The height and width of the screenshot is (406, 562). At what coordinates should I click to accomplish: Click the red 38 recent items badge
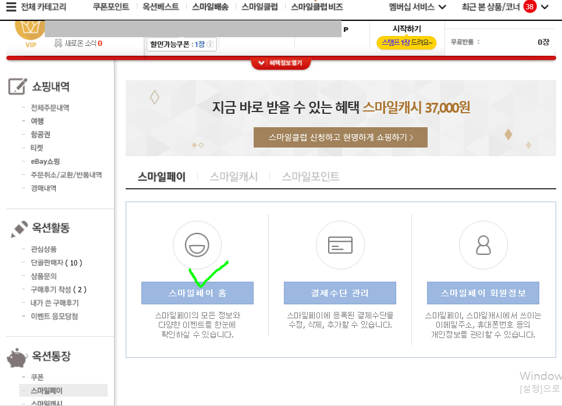pos(530,7)
